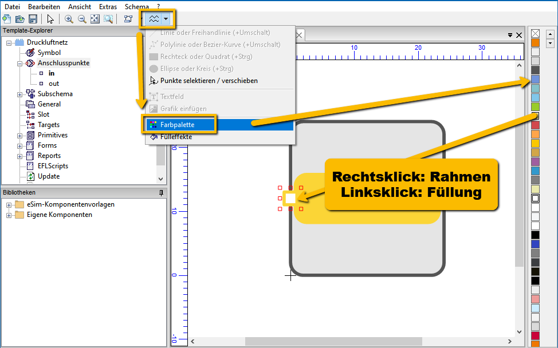Open the ? help menu
The height and width of the screenshot is (348, 558).
(x=158, y=7)
